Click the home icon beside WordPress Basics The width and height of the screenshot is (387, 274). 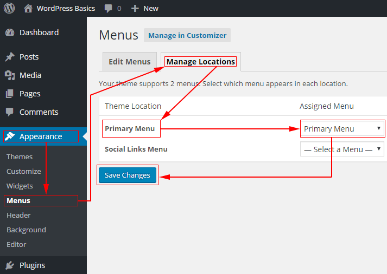tap(28, 8)
